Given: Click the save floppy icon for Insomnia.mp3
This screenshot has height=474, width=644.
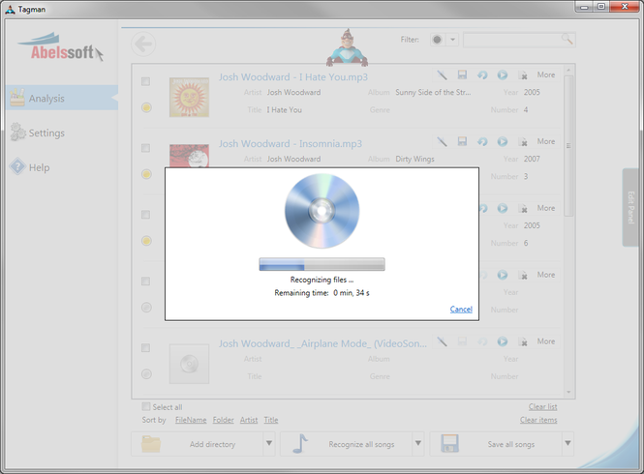Looking at the screenshot, I should tap(462, 141).
